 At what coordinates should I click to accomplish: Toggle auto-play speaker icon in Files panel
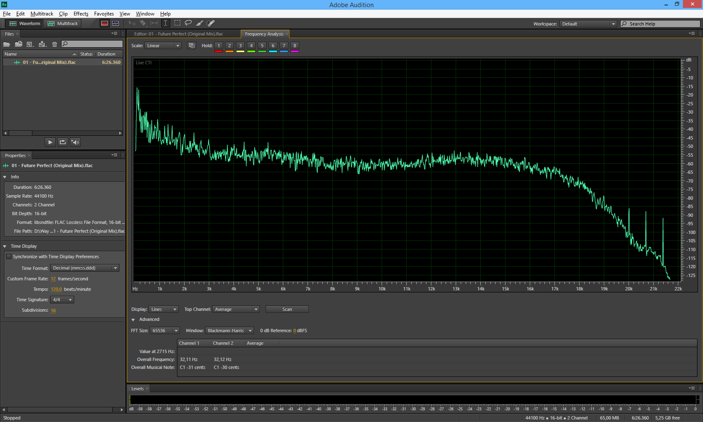tap(75, 142)
